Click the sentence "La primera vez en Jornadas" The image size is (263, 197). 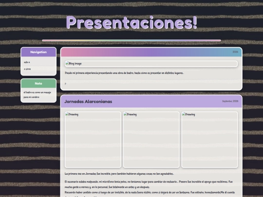point(119,174)
